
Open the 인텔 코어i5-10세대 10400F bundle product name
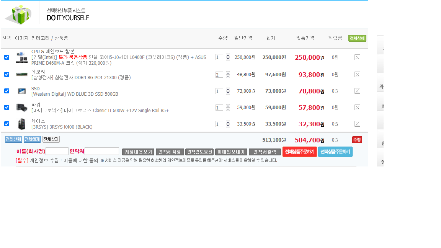pyautogui.click(x=119, y=60)
